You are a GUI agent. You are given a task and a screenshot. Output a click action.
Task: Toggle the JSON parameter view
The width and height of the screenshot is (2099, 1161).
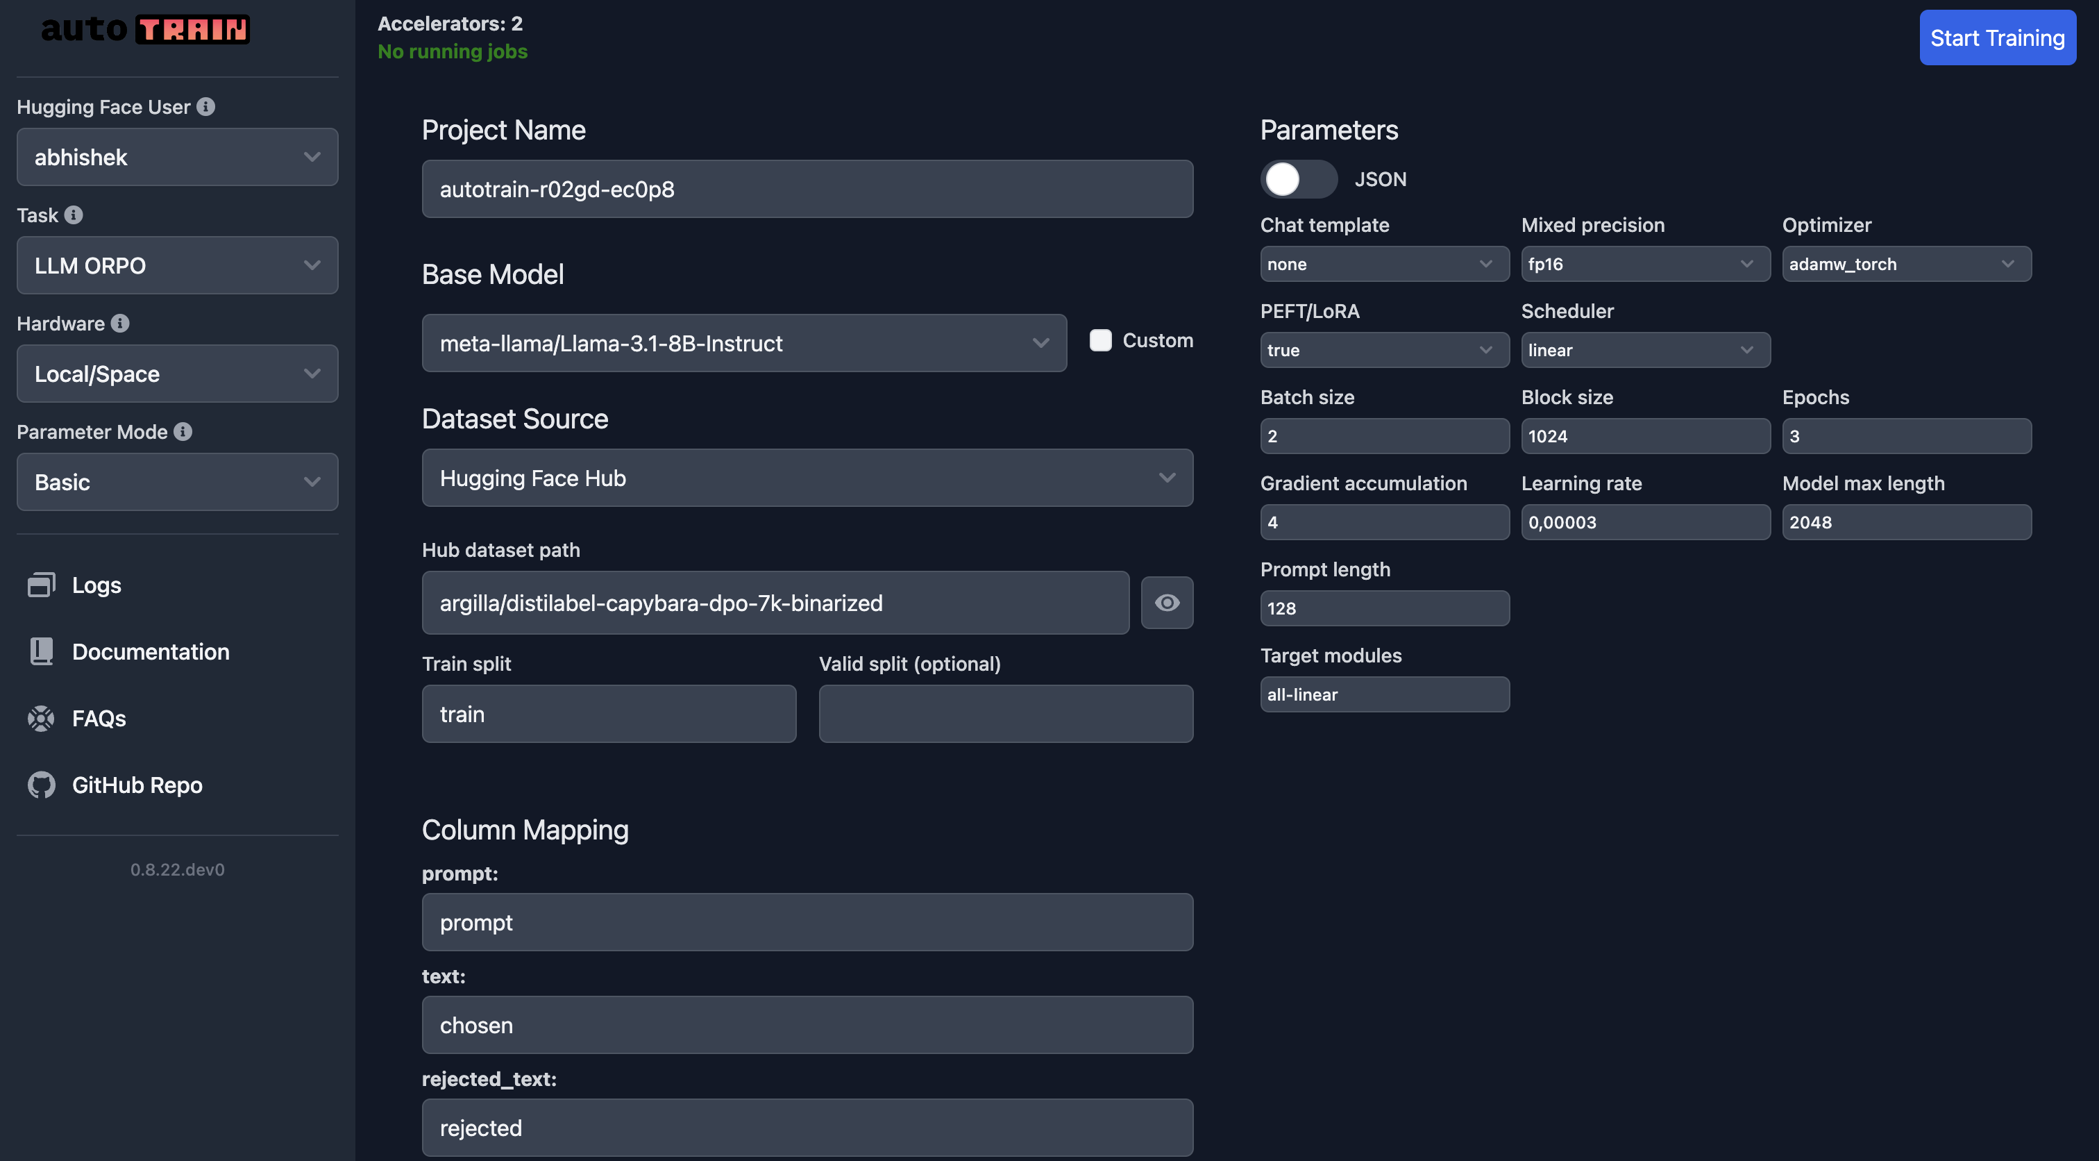1296,177
